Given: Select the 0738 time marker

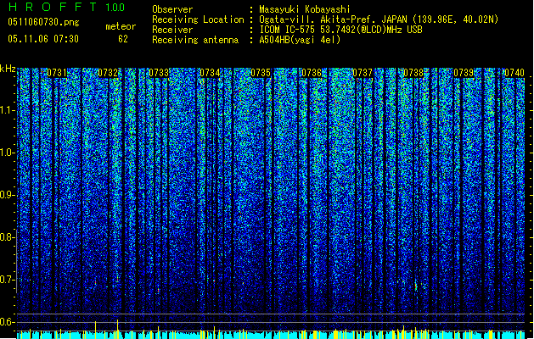Looking at the screenshot, I should tap(413, 73).
